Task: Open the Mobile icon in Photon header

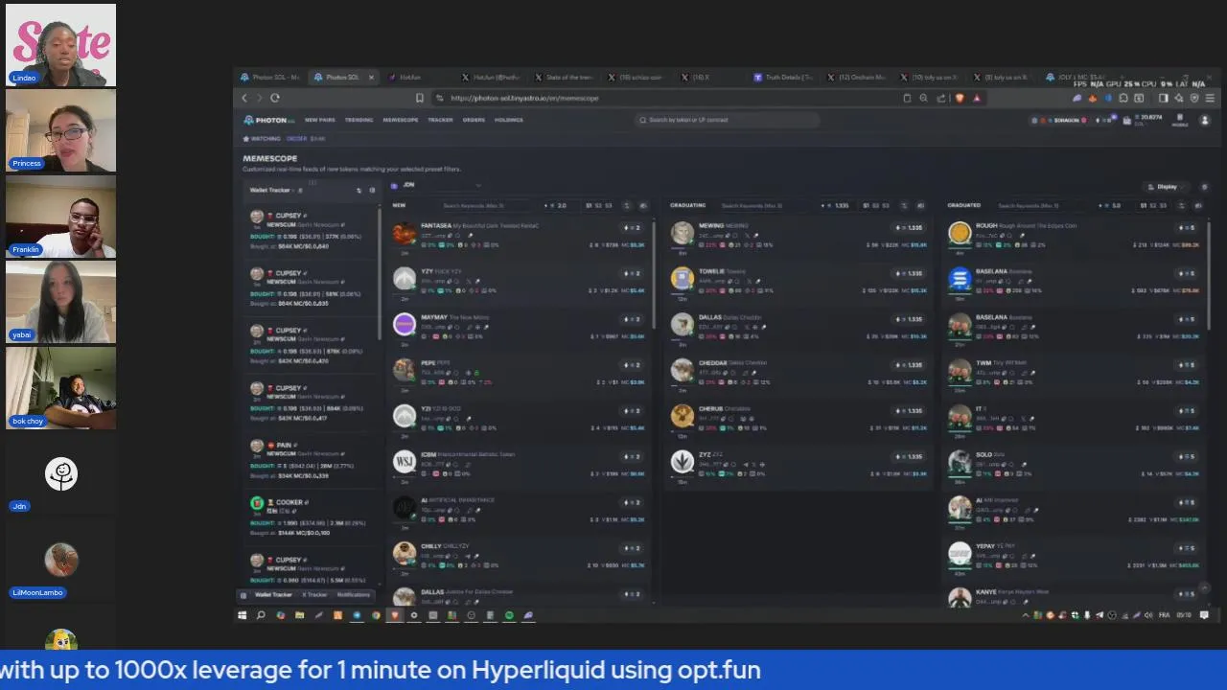Action: [x=1179, y=120]
